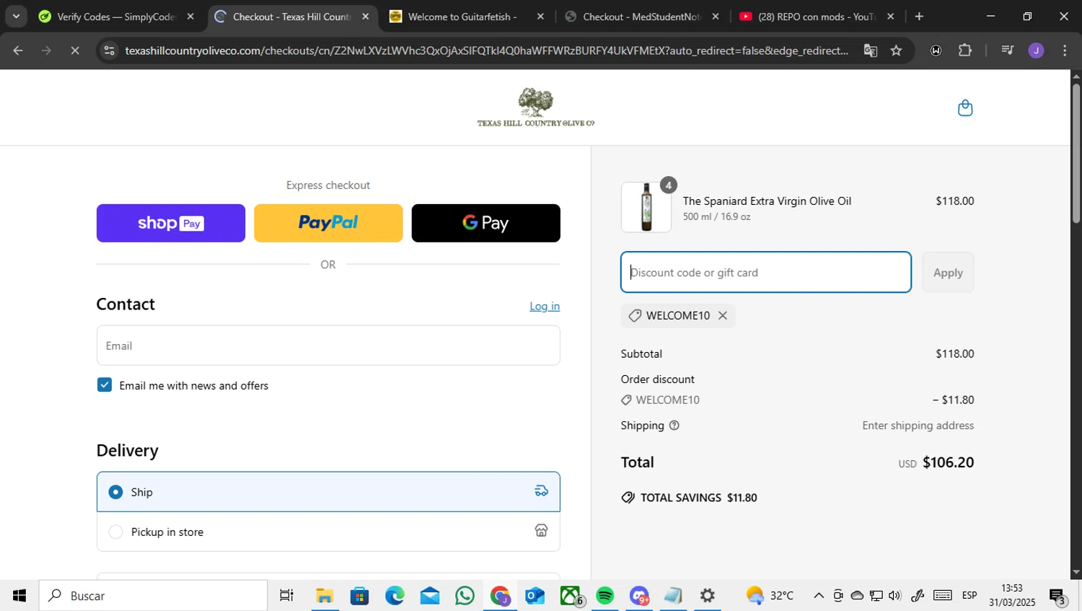Click the browser address bar URL
The width and height of the screenshot is (1082, 611).
(486, 50)
